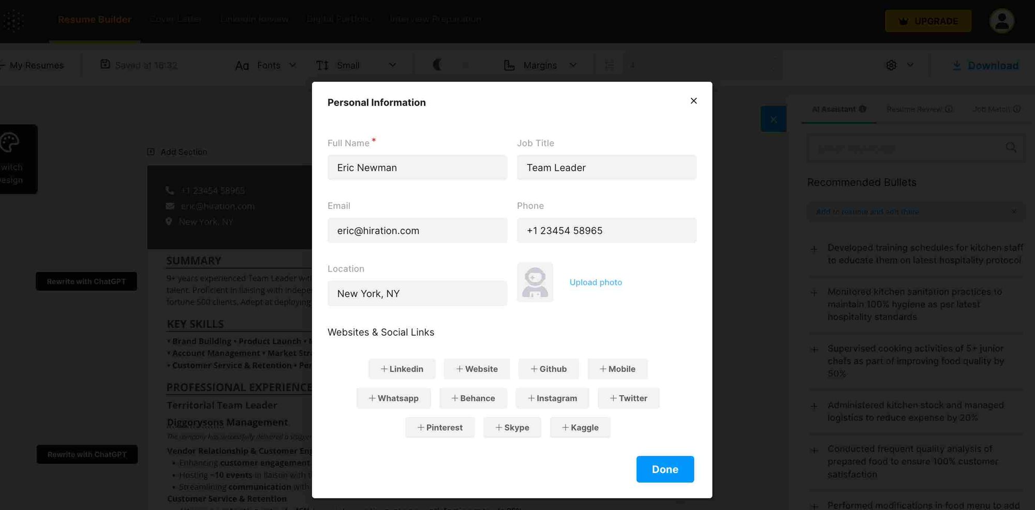The image size is (1035, 510).
Task: Click the Done button
Action: (664, 469)
